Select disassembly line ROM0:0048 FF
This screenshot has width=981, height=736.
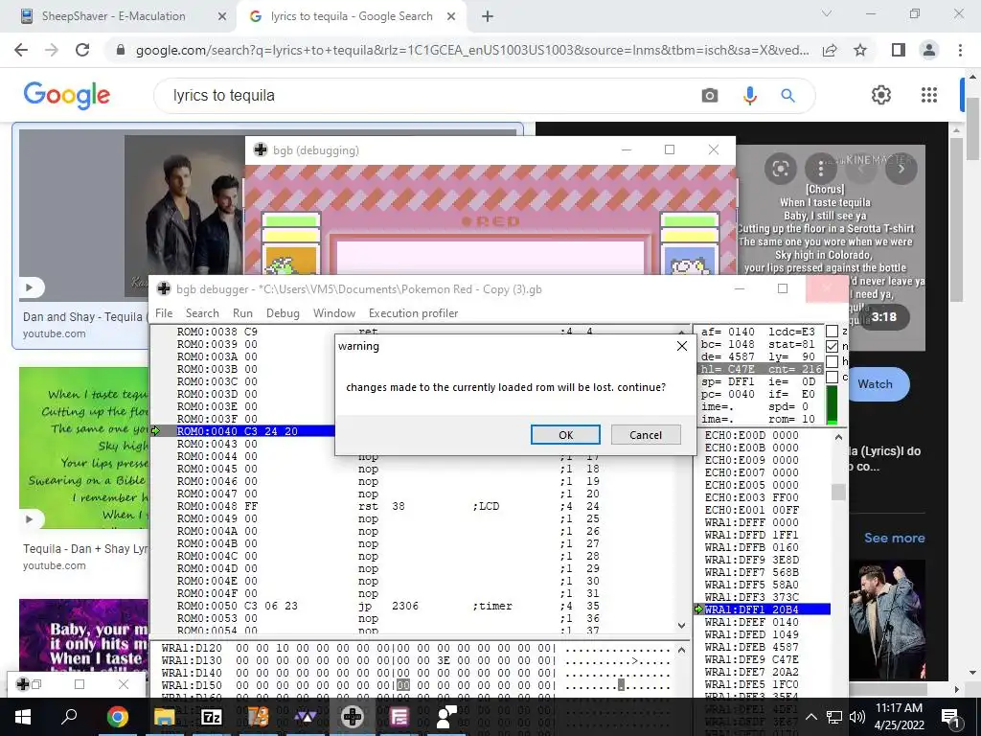point(413,506)
